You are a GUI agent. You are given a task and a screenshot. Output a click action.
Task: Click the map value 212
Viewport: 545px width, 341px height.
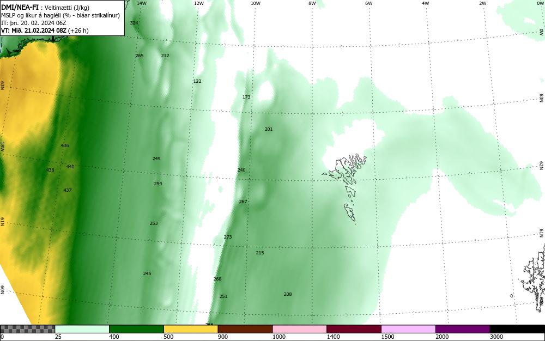165,56
